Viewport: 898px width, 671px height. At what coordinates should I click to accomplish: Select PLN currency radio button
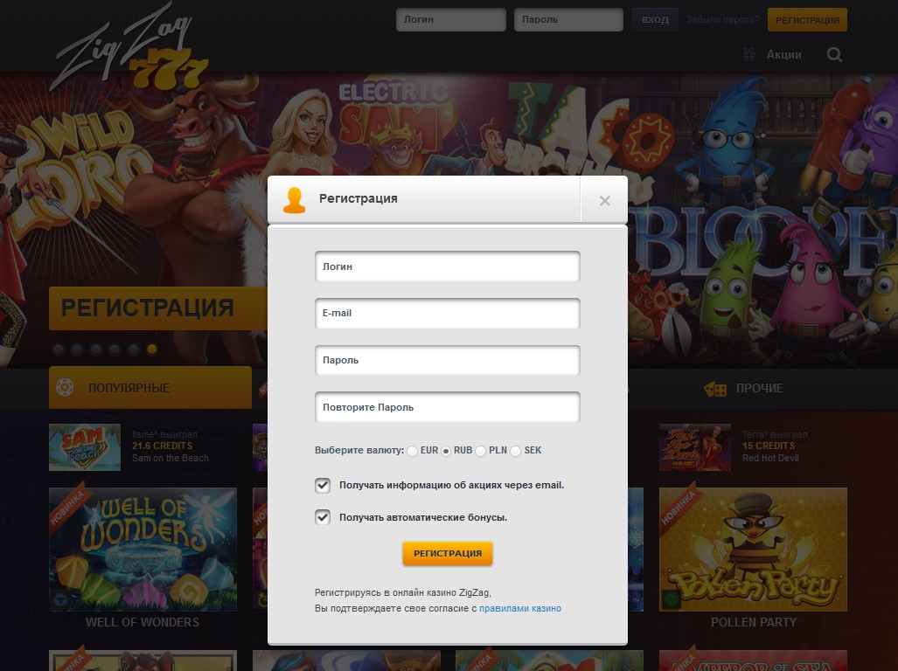pos(481,451)
